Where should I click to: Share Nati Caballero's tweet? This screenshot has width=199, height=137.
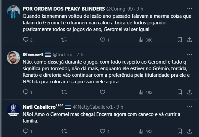[189, 131]
